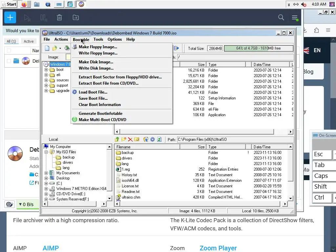The image size is (336, 252).
Task: Click the extensions puzzle icon in browser
Action: point(316,30)
